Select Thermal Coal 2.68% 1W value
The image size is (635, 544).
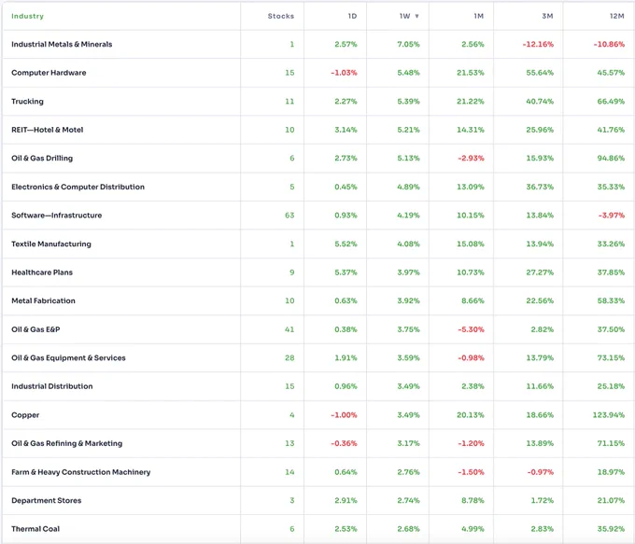click(x=408, y=529)
